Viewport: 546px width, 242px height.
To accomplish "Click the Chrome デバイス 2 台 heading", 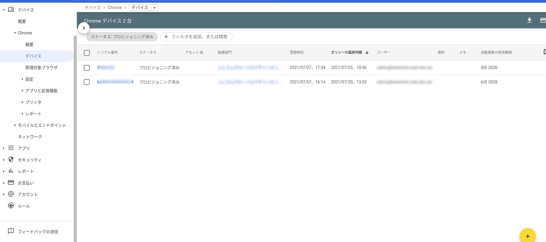I will (107, 21).
